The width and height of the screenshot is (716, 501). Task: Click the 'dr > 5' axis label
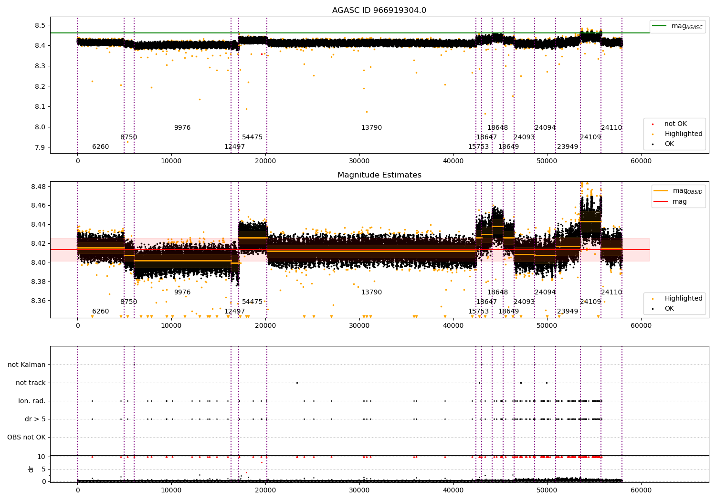tap(35, 419)
